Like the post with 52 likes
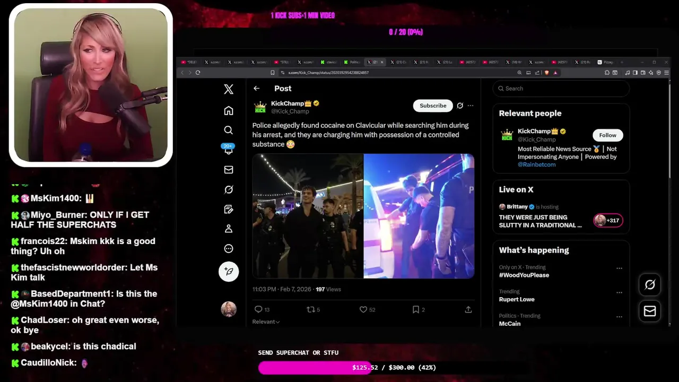This screenshot has width=679, height=382. coord(367,309)
